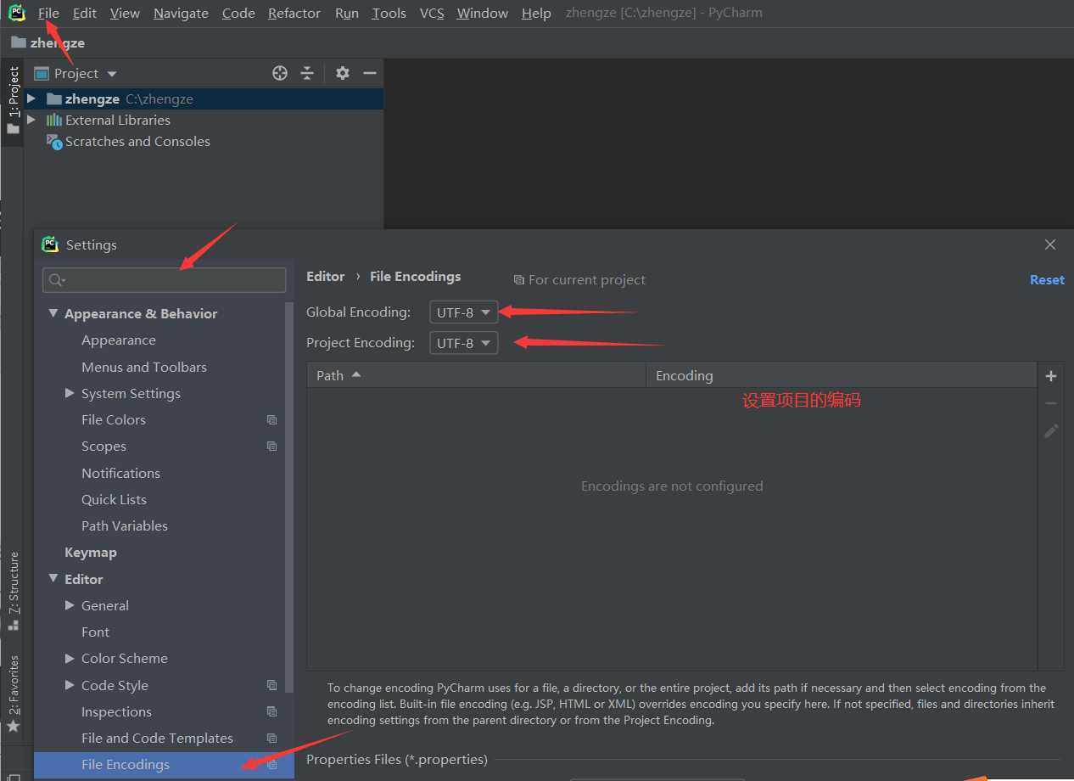
Task: Open the Navigate menu
Action: [x=181, y=13]
